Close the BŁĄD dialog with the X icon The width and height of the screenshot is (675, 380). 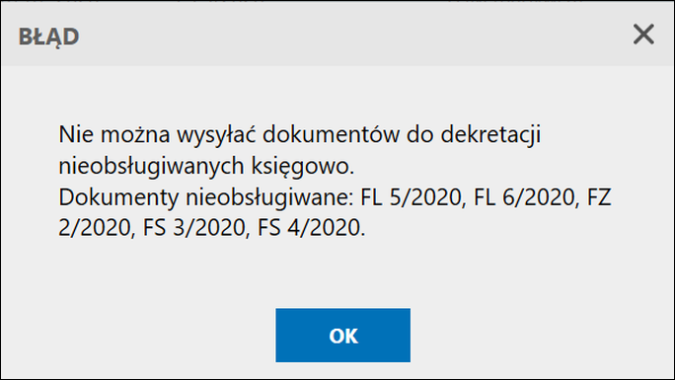(x=643, y=34)
